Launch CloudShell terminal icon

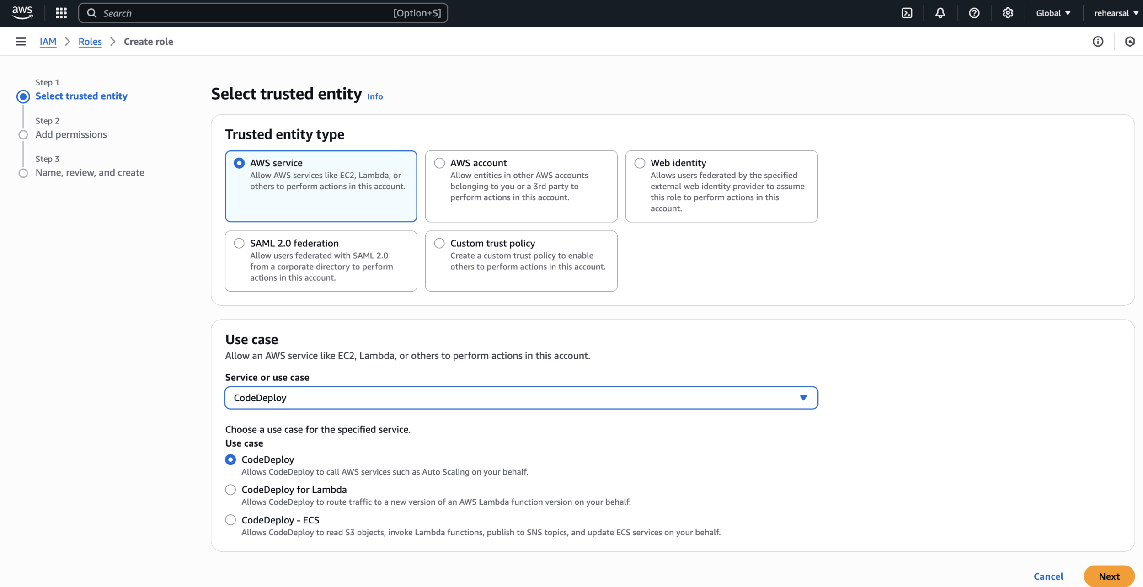point(907,13)
